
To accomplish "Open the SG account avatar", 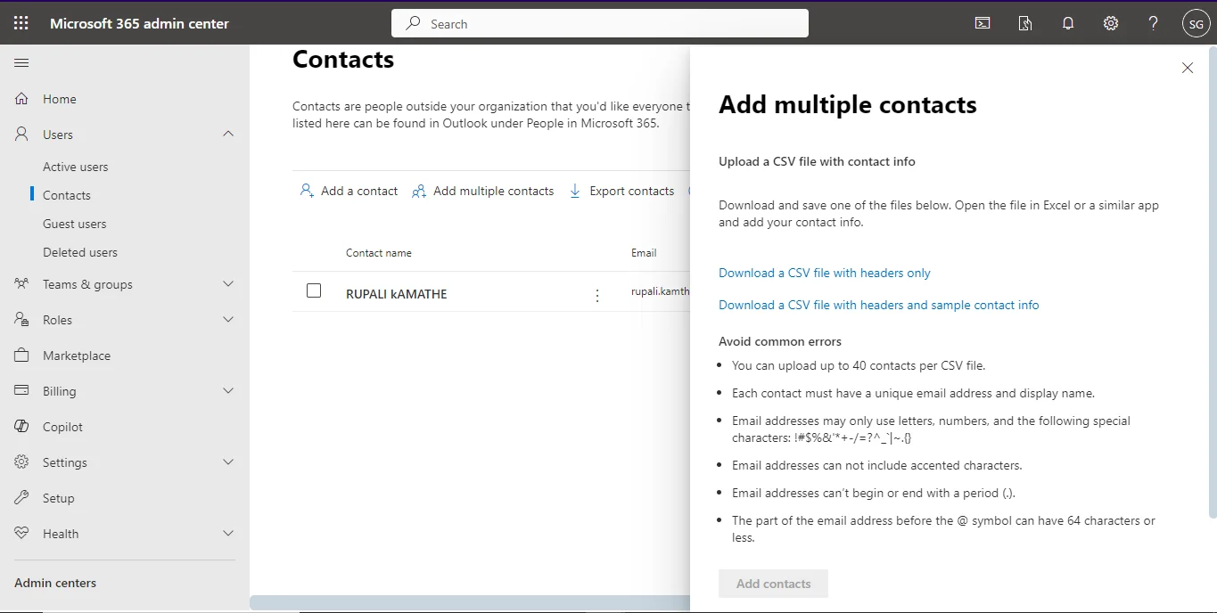I will pos(1196,24).
